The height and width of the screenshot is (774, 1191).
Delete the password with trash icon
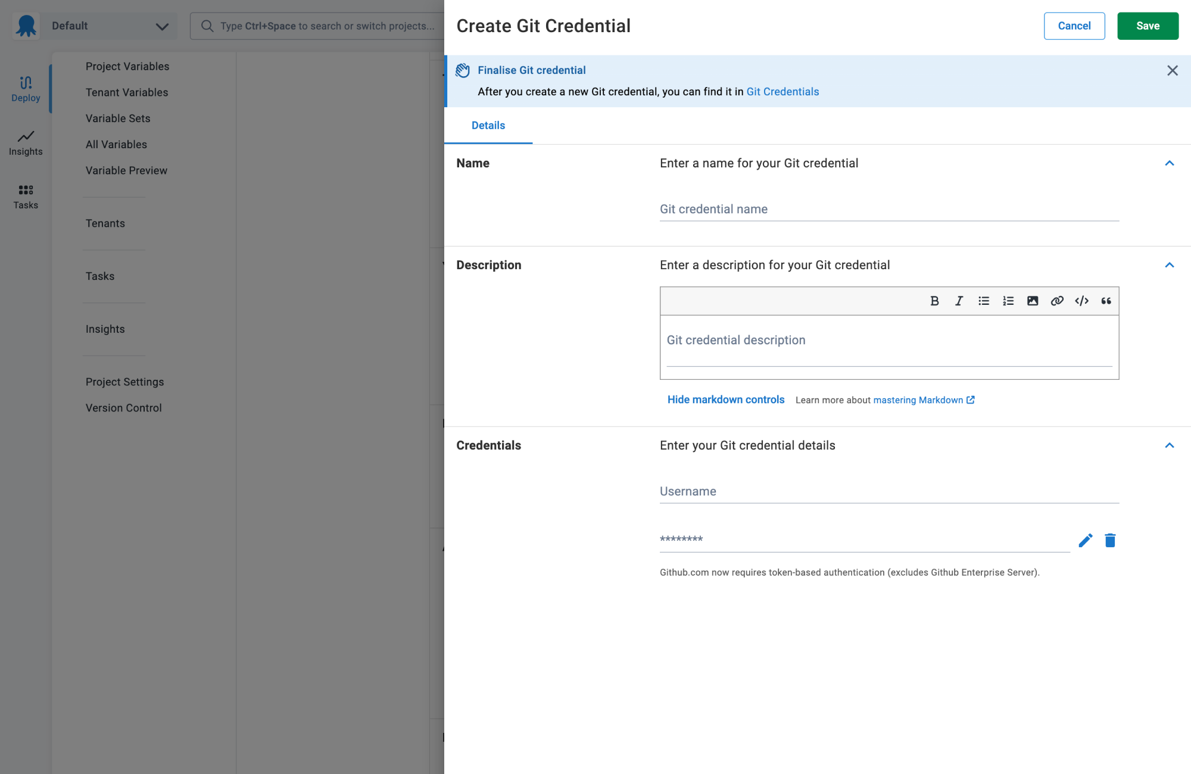pyautogui.click(x=1110, y=540)
